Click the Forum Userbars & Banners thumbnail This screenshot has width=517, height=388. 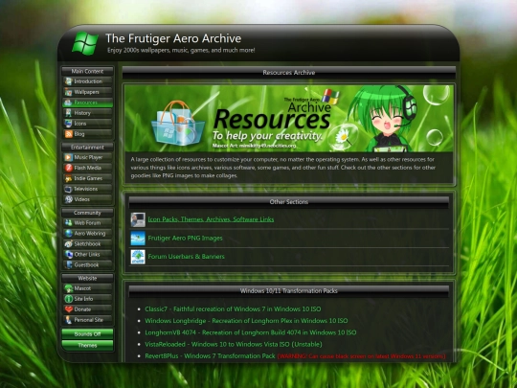tap(138, 257)
